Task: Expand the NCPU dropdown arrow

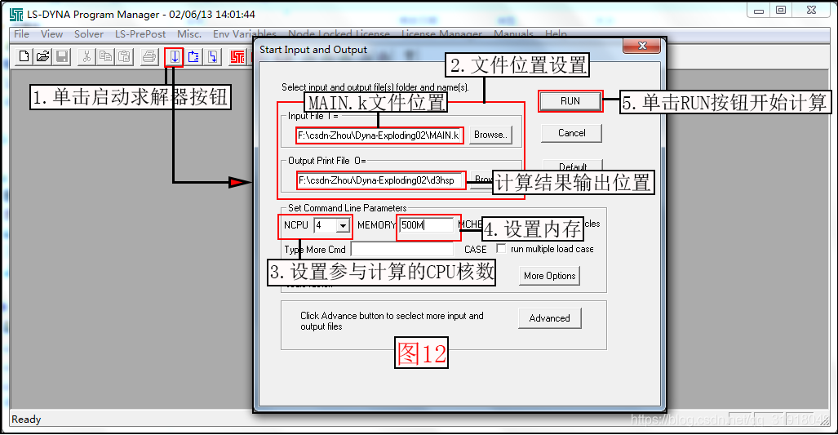Action: click(343, 225)
